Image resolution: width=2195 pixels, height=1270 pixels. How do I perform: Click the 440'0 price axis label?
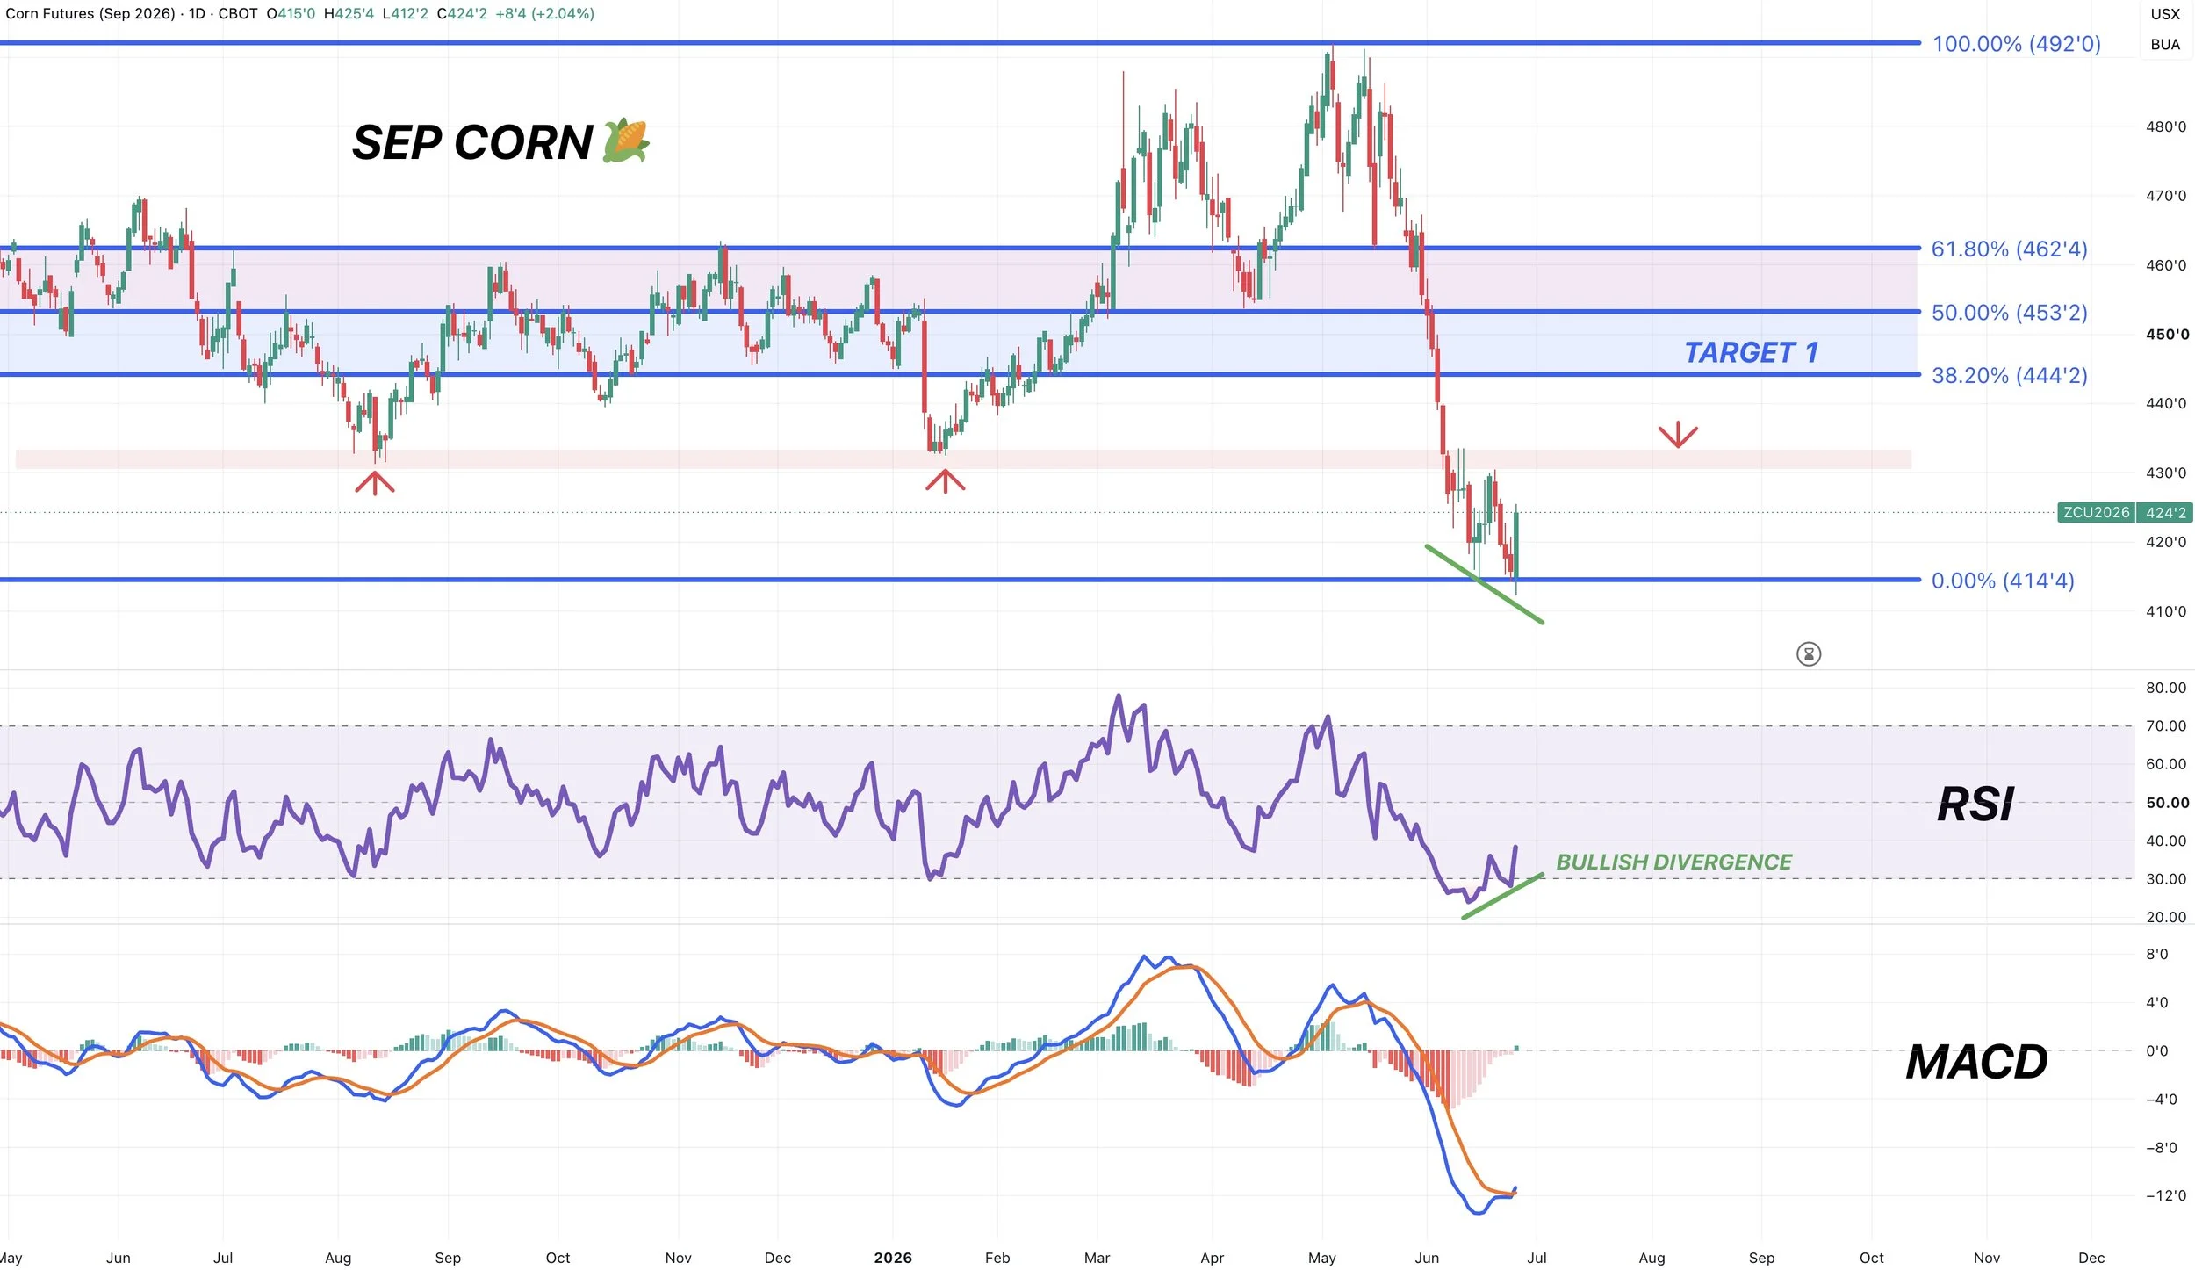point(2166,404)
